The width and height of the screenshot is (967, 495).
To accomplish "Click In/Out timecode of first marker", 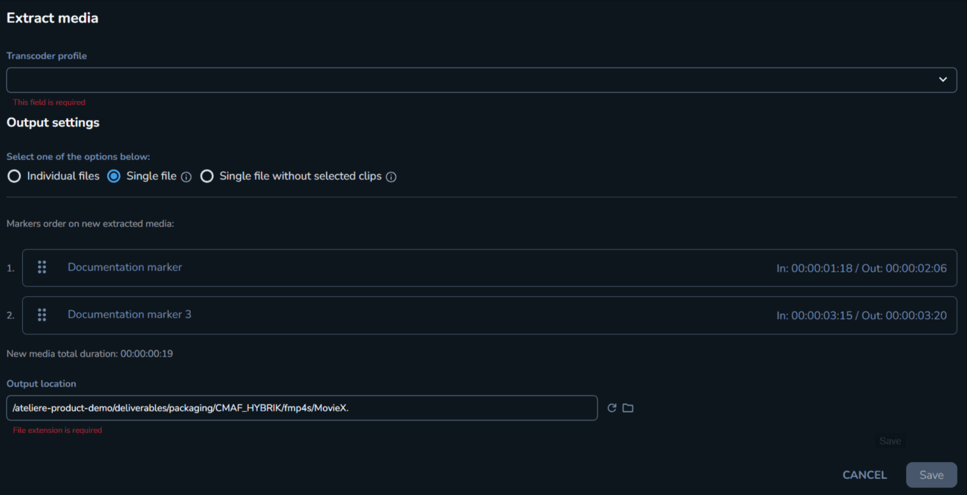I will [x=861, y=269].
